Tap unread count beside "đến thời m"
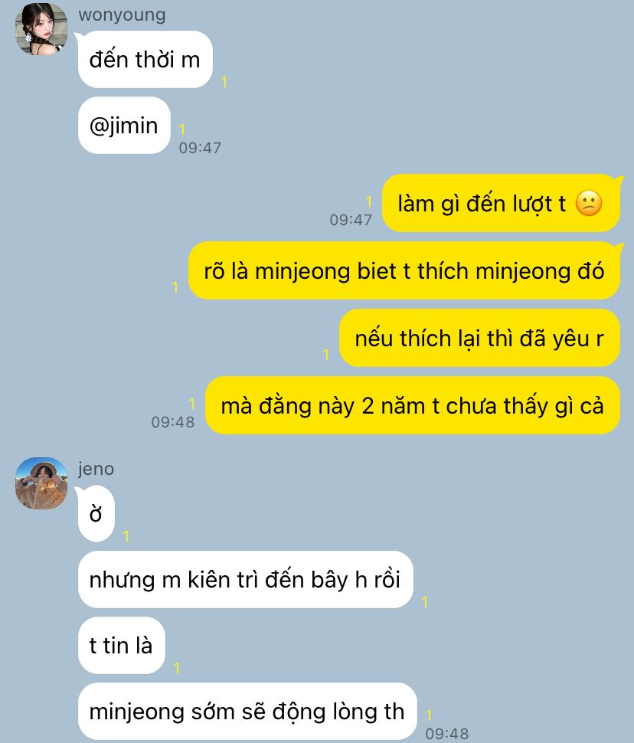This screenshot has height=743, width=634. tap(224, 83)
